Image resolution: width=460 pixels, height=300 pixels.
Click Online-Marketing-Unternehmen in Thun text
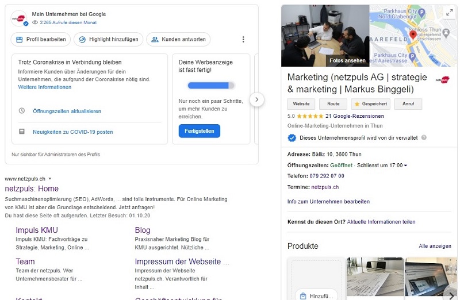coord(335,126)
